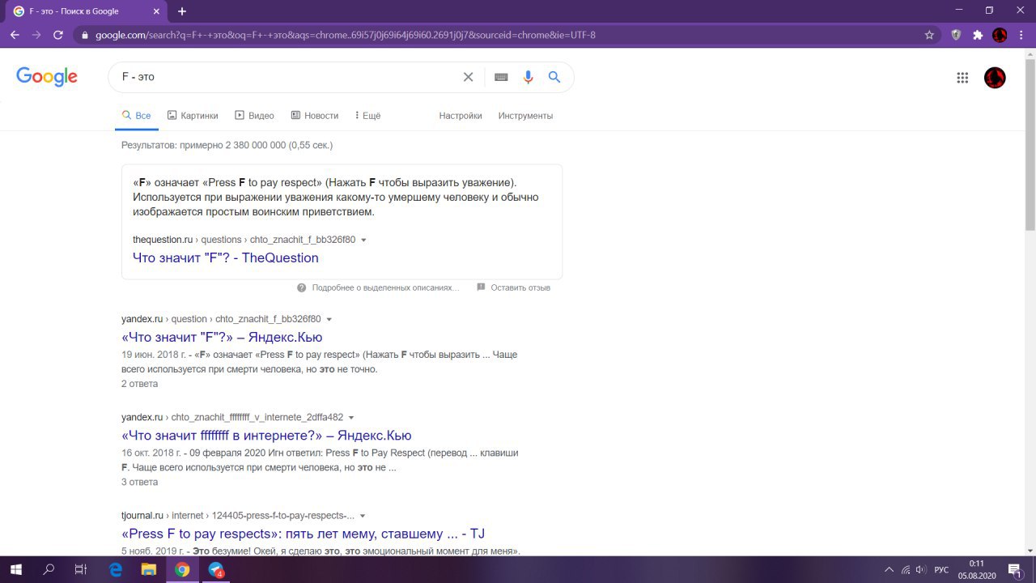
Task: Expand the arrow beside yandex.ru chto_znachit_f_bb326f80
Action: point(329,320)
